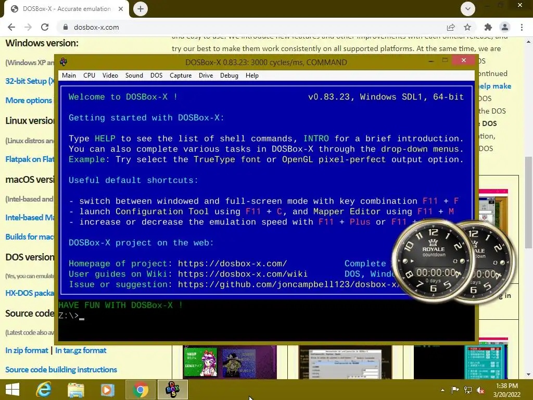Open a new Chrome tab
This screenshot has height=400, width=533.
[x=141, y=9]
